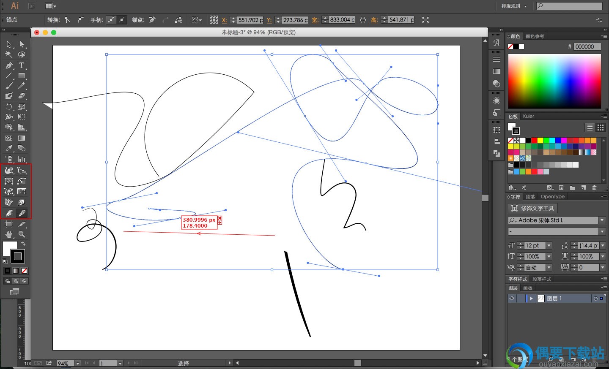Viewport: 609px width, 369px height.
Task: Click the fill color box in toolbox
Action: pyautogui.click(x=10, y=248)
